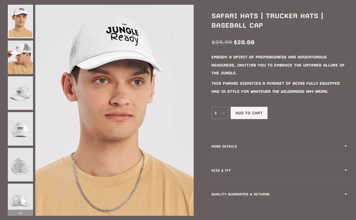Expand Quality Guarantee & Returns section label

click(240, 194)
